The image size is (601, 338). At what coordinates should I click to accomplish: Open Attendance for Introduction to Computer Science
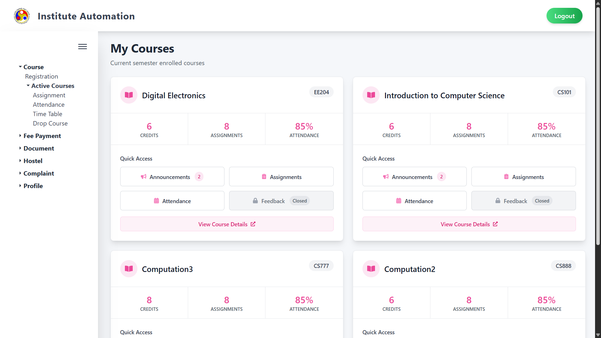[x=414, y=201]
